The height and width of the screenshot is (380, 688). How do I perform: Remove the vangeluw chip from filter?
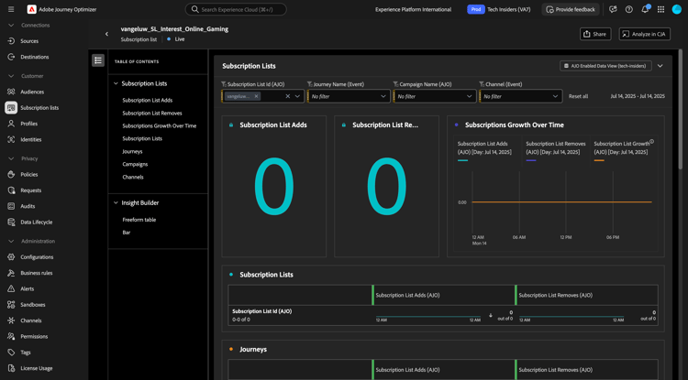click(256, 96)
